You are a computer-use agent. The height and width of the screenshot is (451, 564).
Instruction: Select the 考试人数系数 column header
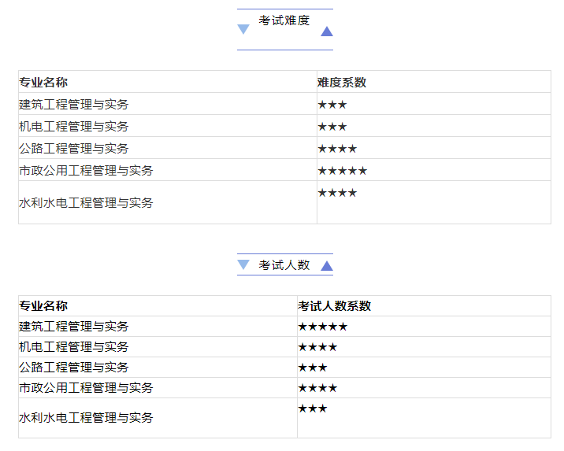[334, 306]
